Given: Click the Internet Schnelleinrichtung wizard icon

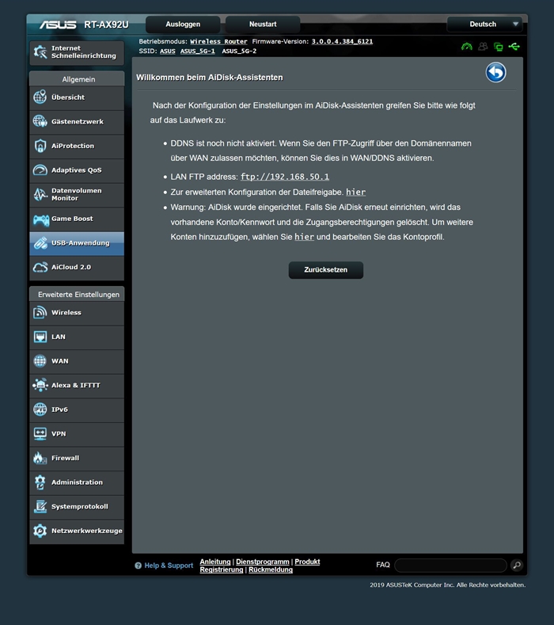Looking at the screenshot, I should [x=40, y=51].
